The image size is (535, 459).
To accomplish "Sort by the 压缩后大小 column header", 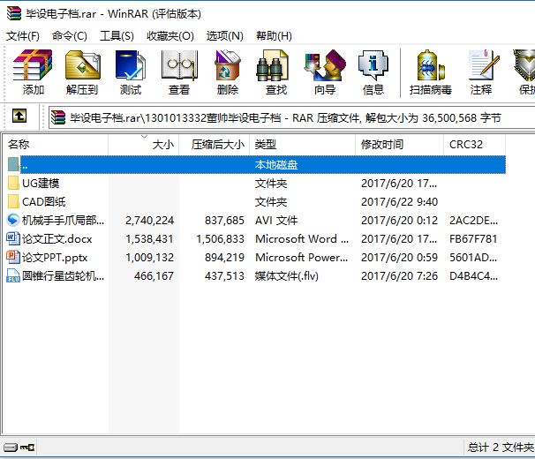I will 215,145.
